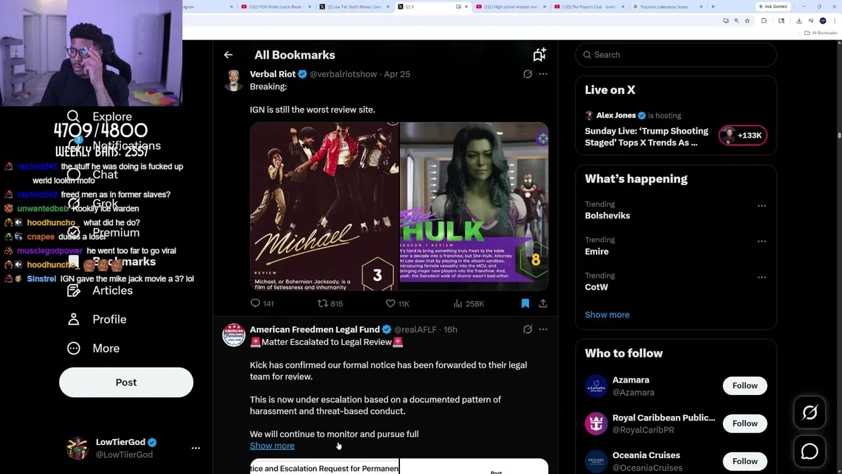Open American Freedmen Legal Fund avatar
Viewport: 842px width, 474px height.
pos(234,336)
